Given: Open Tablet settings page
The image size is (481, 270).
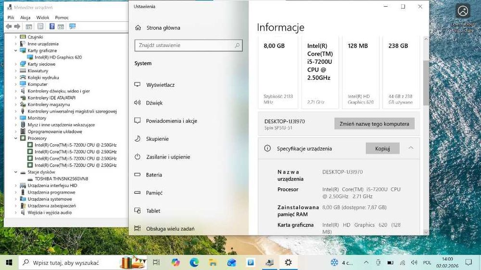Looking at the screenshot, I should (x=153, y=211).
